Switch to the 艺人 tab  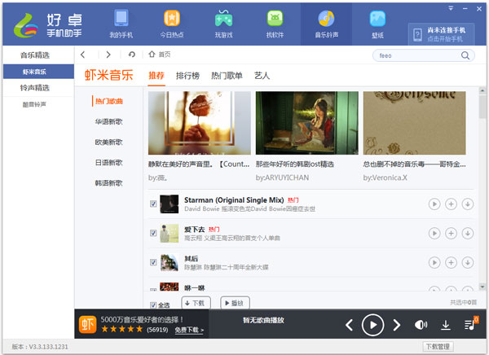(x=262, y=76)
